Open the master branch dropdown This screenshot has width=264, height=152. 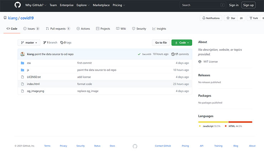[x=29, y=43]
